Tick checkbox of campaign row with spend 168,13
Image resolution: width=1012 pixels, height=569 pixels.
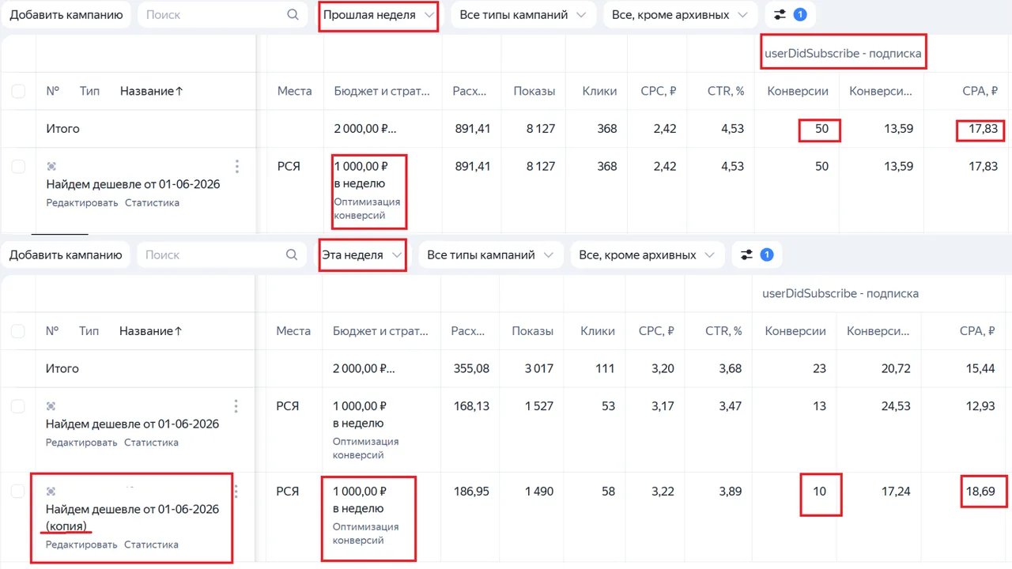(17, 406)
